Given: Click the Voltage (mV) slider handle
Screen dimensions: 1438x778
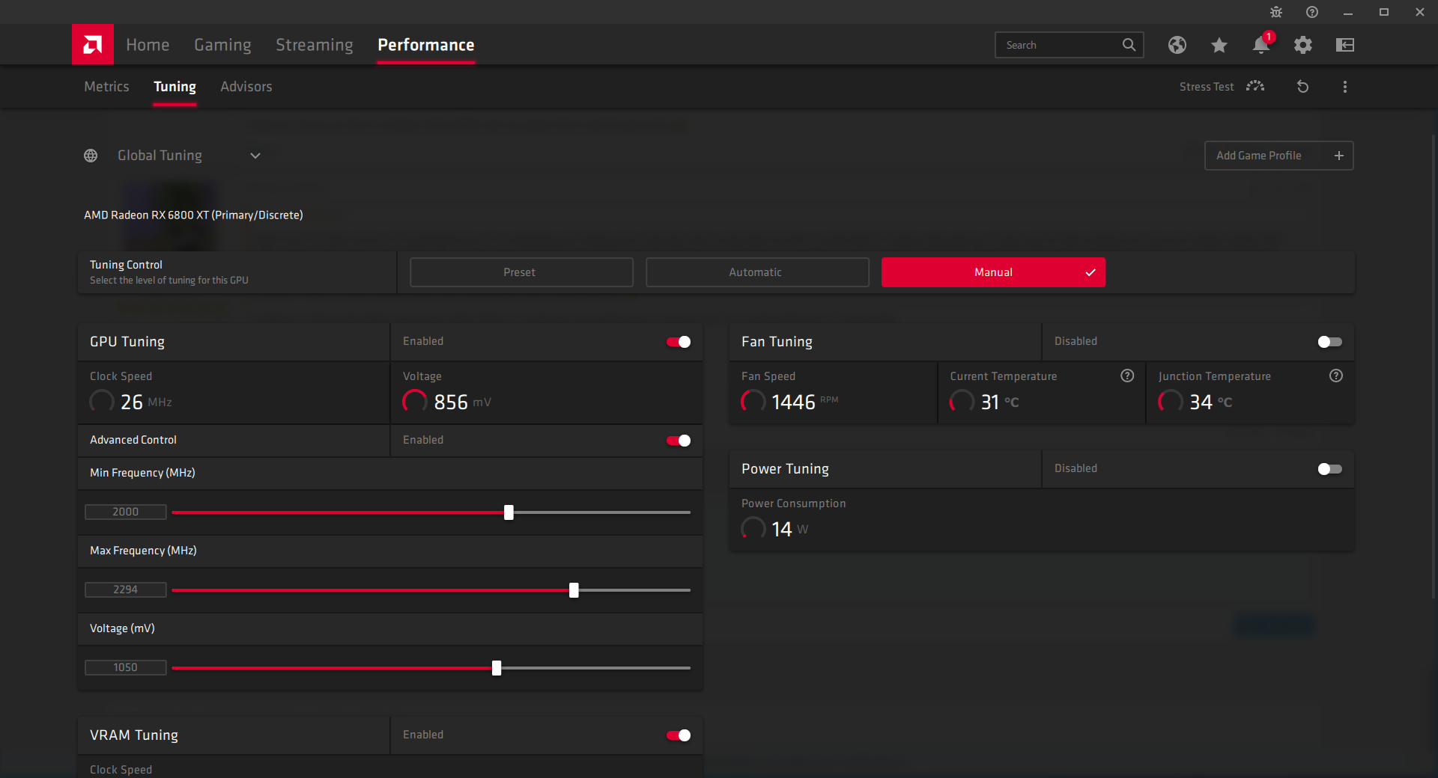Looking at the screenshot, I should tap(497, 668).
